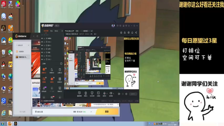Select the 文本 4 source row

[x=52, y=42]
